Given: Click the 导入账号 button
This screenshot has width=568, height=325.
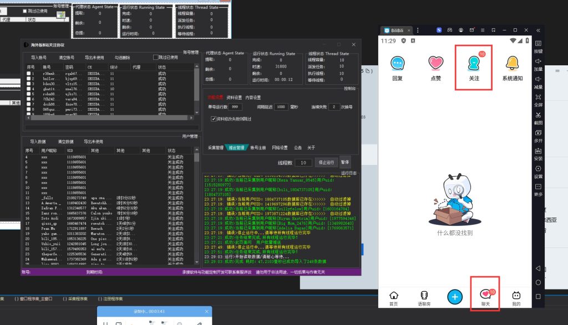Looking at the screenshot, I should [38, 57].
